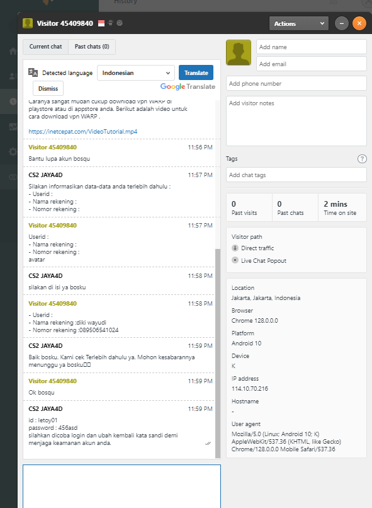The width and height of the screenshot is (372, 508).
Task: Click the blue Translate button
Action: click(x=196, y=73)
